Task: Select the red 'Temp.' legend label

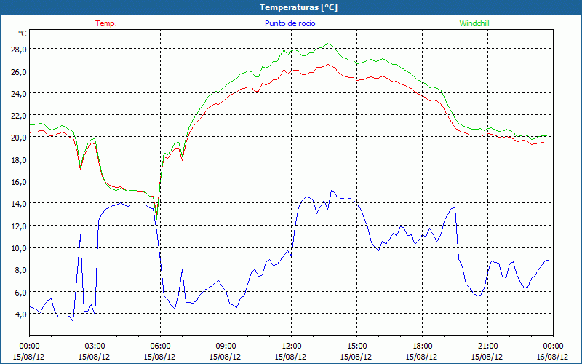Action: 106,23
